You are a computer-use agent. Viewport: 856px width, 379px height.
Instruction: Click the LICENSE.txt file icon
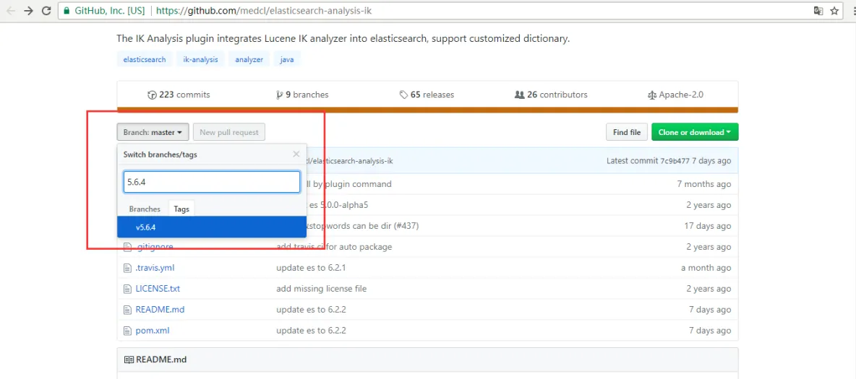[x=127, y=289]
